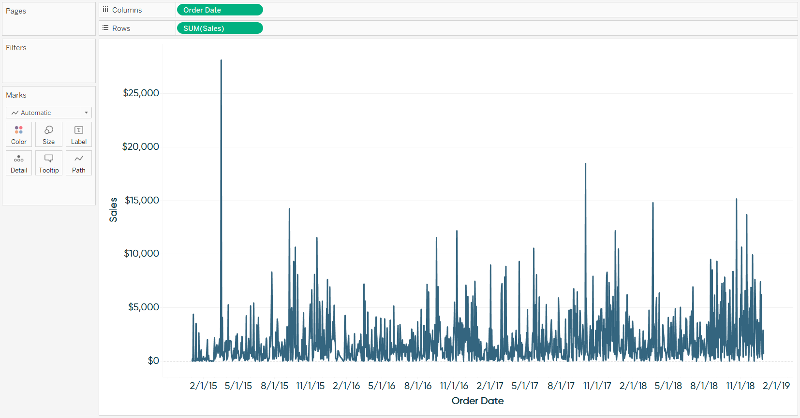
Task: Click the Columns shelf label
Action: pos(127,10)
